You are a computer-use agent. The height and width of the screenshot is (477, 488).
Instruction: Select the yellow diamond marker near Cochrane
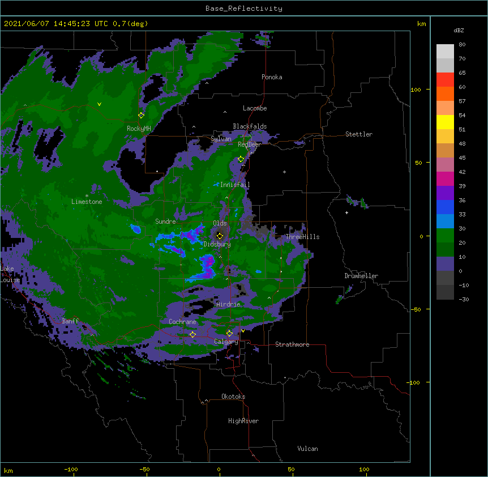192,334
